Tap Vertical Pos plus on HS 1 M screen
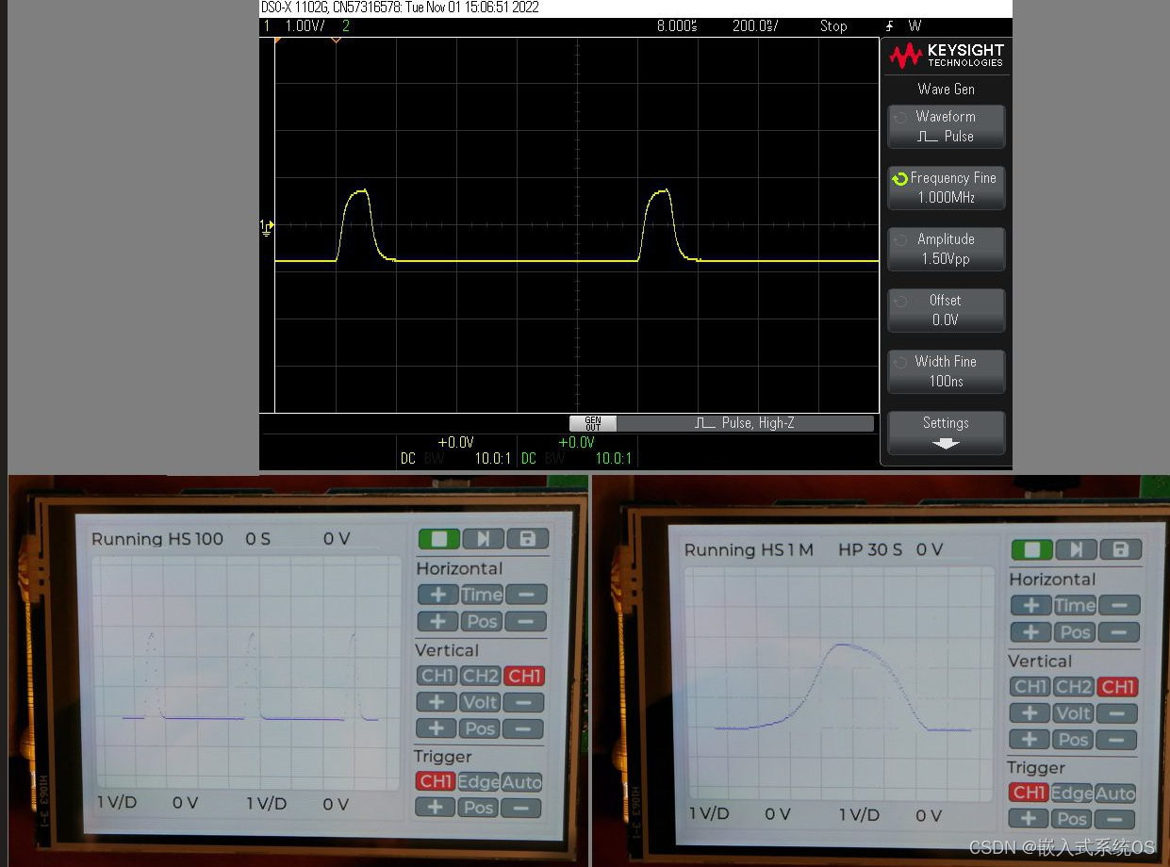The image size is (1170, 867). (x=1030, y=740)
